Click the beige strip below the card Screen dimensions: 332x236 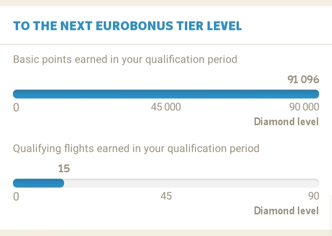click(166, 233)
